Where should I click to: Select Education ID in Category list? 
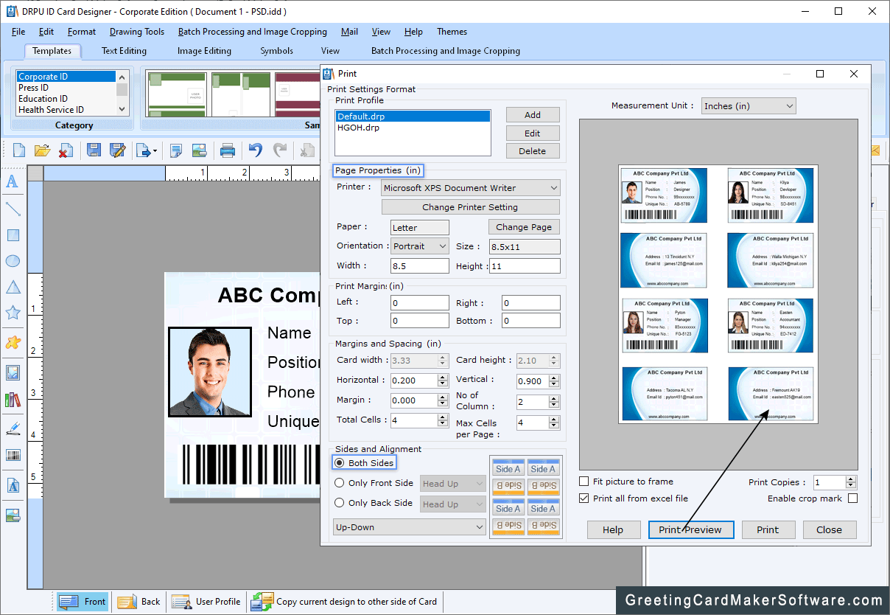click(66, 99)
